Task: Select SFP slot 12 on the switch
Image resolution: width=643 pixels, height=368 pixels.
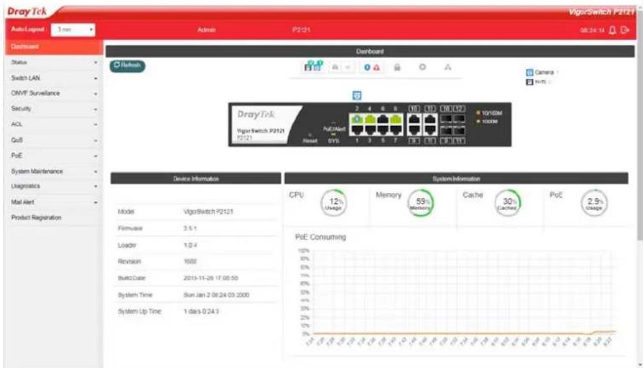Action: coord(459,119)
